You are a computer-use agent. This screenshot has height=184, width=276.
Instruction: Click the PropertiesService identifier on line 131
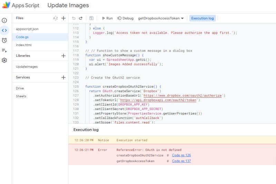click(145, 113)
